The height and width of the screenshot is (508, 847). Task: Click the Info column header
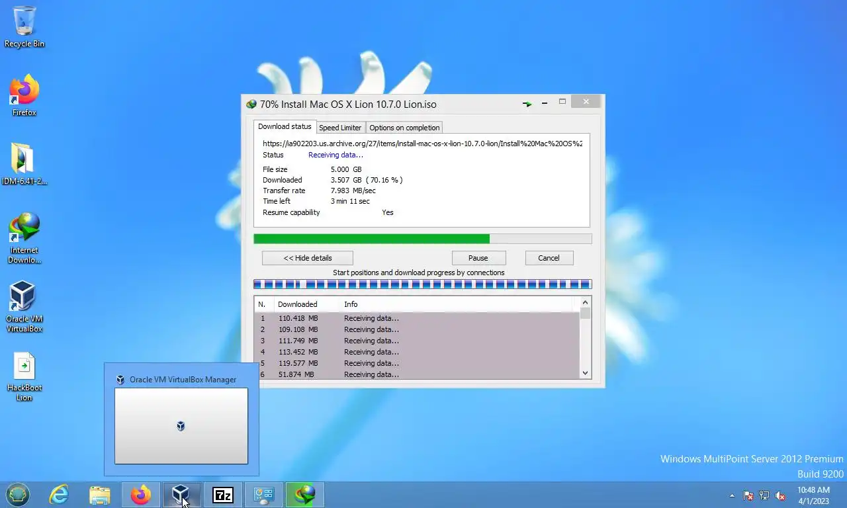click(x=457, y=304)
